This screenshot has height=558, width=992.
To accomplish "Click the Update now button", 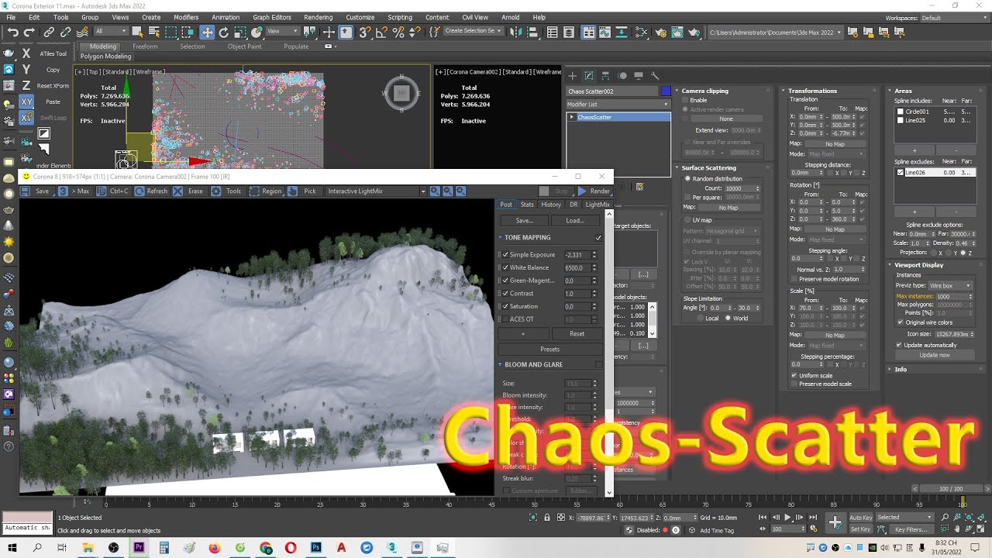I will point(935,355).
